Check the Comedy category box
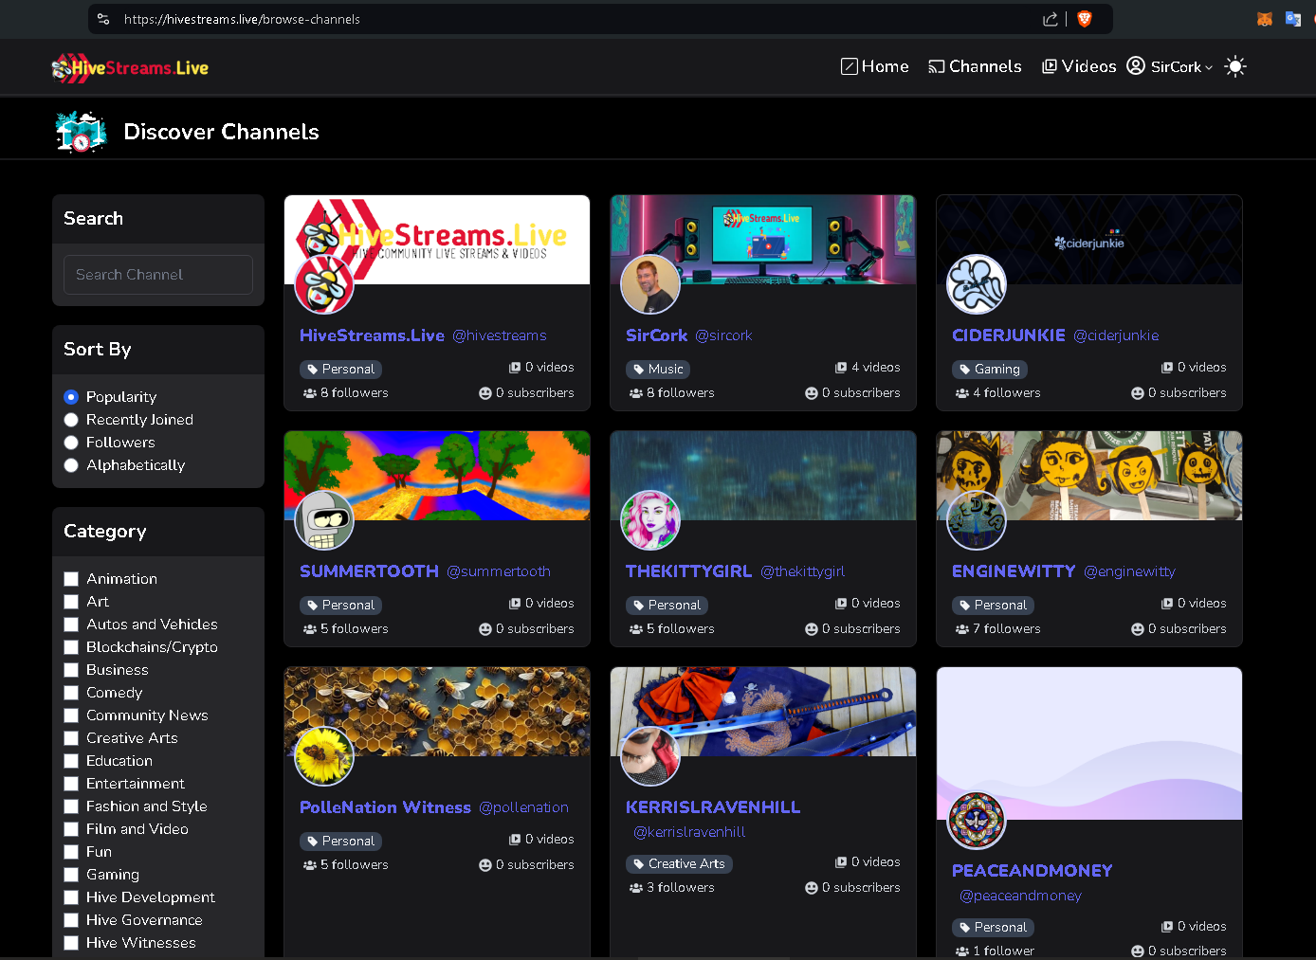 (x=71, y=693)
